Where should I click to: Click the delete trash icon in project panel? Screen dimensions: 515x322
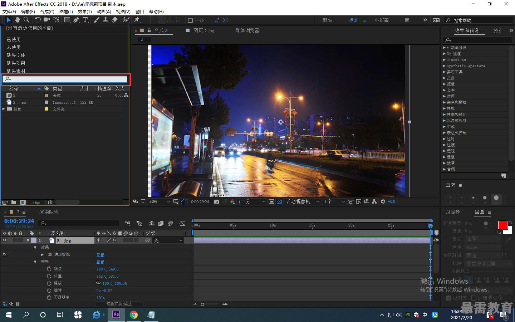point(50,203)
